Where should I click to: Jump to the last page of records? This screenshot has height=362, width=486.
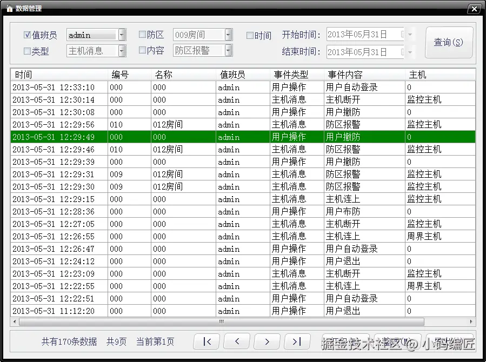pos(297,341)
